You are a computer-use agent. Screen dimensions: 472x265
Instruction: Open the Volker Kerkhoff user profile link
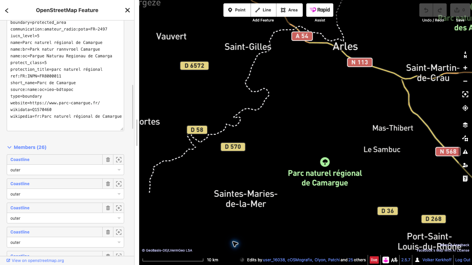437,260
